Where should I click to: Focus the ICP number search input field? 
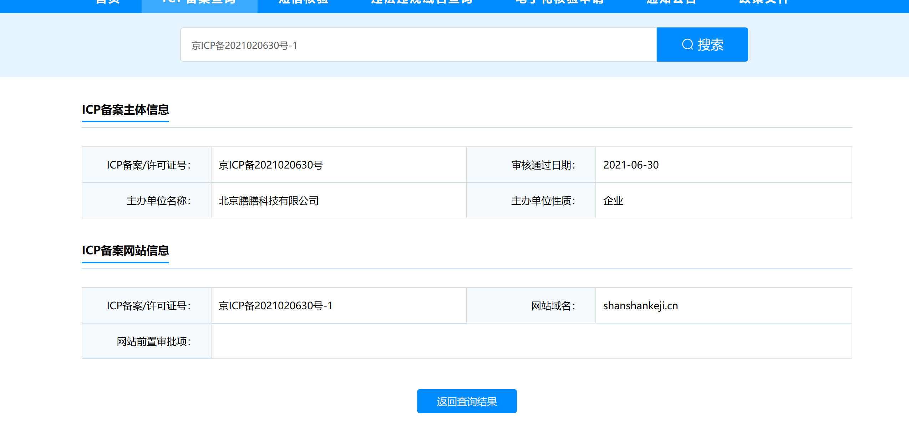(x=418, y=45)
